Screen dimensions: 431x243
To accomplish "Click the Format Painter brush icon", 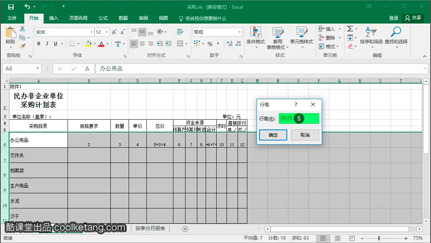I will click(x=22, y=46).
